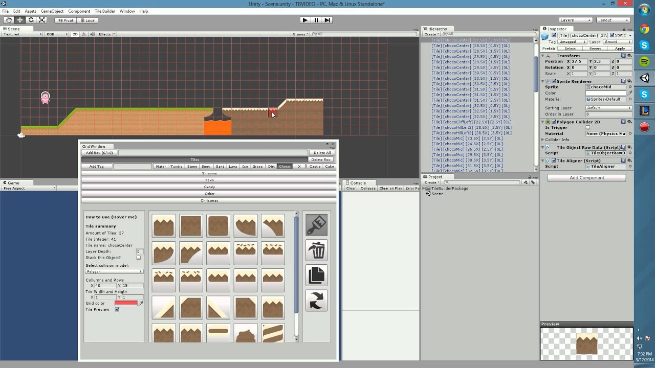Viewport: 655px width, 368px height.
Task: Click the Add Component button
Action: tap(587, 178)
